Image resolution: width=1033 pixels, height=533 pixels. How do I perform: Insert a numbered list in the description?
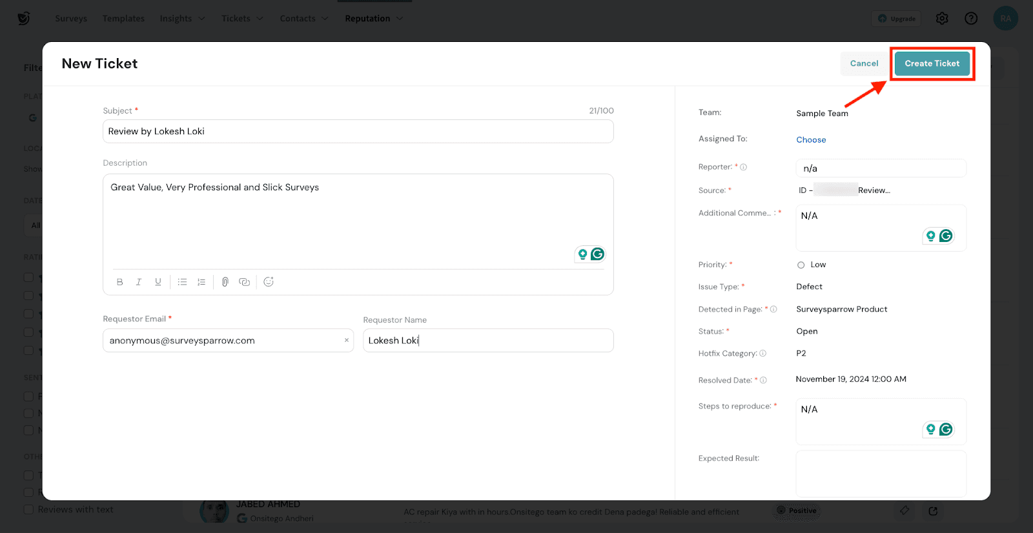coord(201,282)
